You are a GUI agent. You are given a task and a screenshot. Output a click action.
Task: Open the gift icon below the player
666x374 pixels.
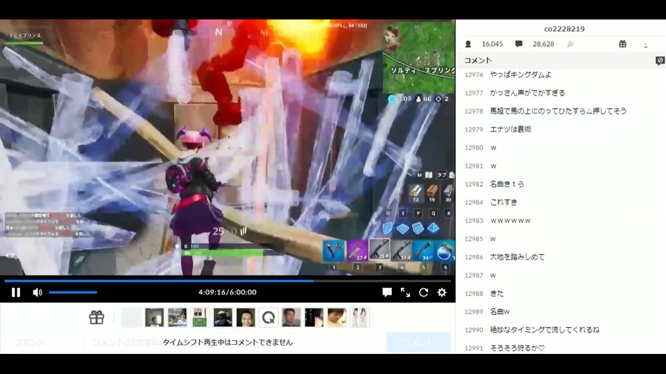tap(96, 317)
